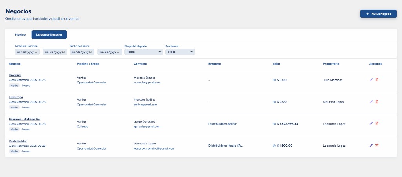402x177 pixels.
Task: Open calendar picker of first Fecha de Cierre field
Action: coord(91,52)
